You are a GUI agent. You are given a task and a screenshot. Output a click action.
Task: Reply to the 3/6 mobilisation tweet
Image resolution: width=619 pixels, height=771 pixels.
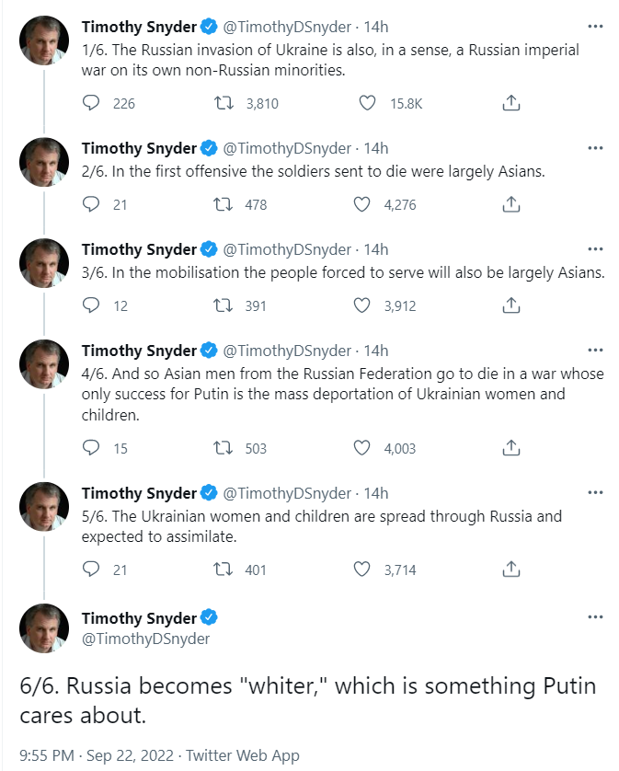(91, 305)
